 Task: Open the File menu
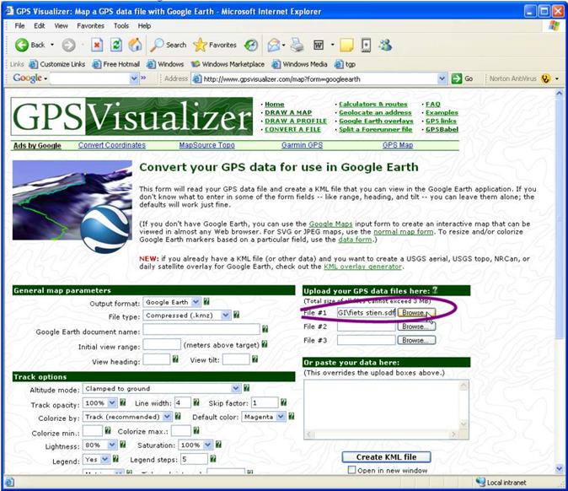click(x=19, y=26)
